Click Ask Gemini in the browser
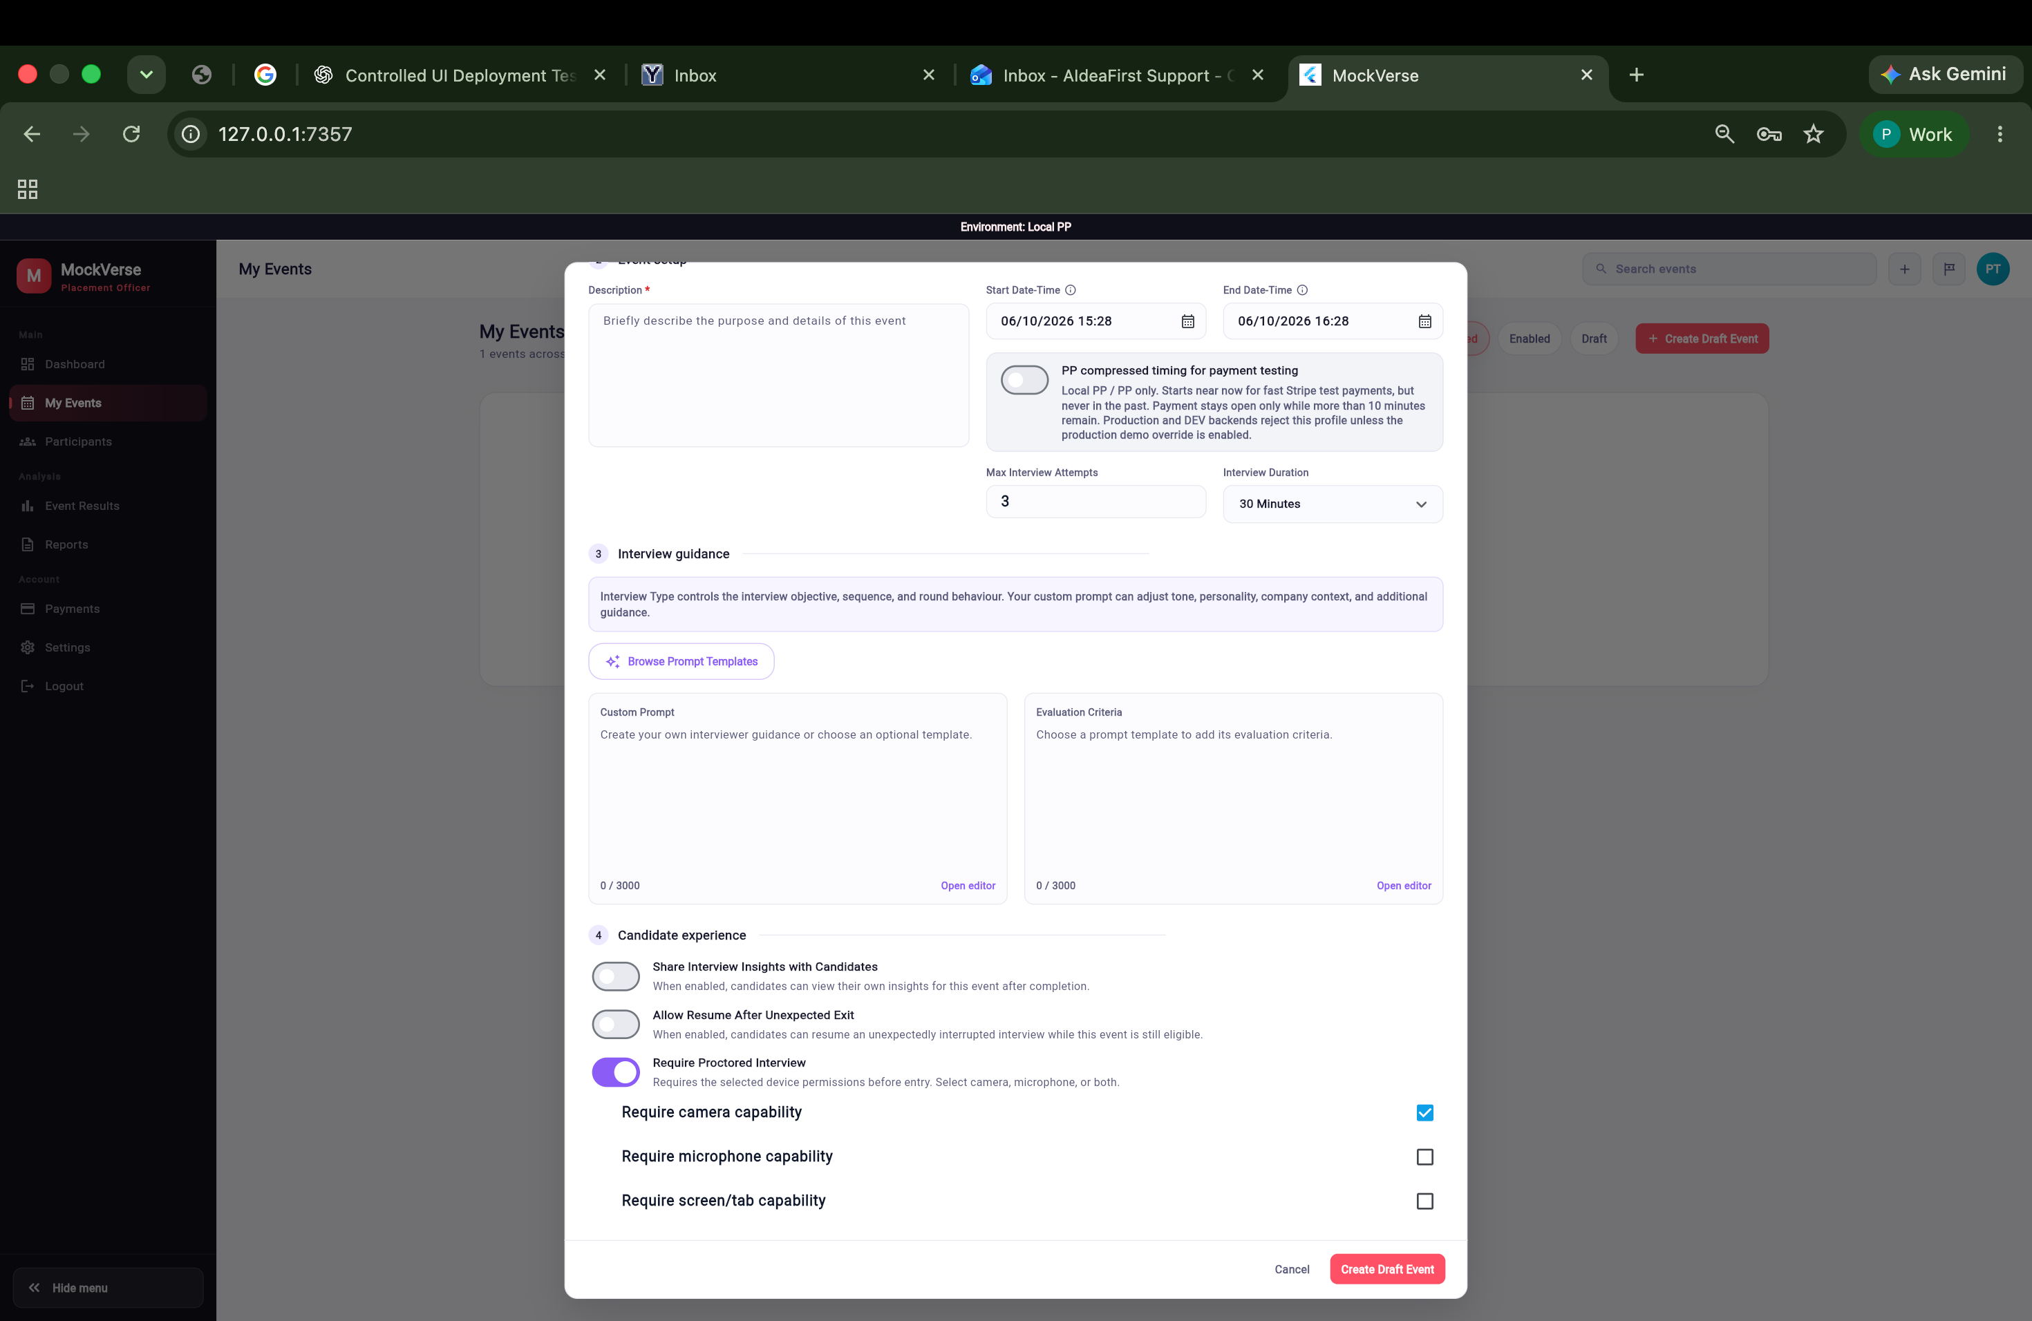The width and height of the screenshot is (2032, 1321). click(1945, 74)
